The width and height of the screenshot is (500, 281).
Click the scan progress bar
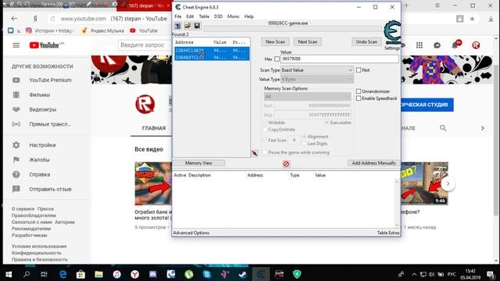coord(293,29)
